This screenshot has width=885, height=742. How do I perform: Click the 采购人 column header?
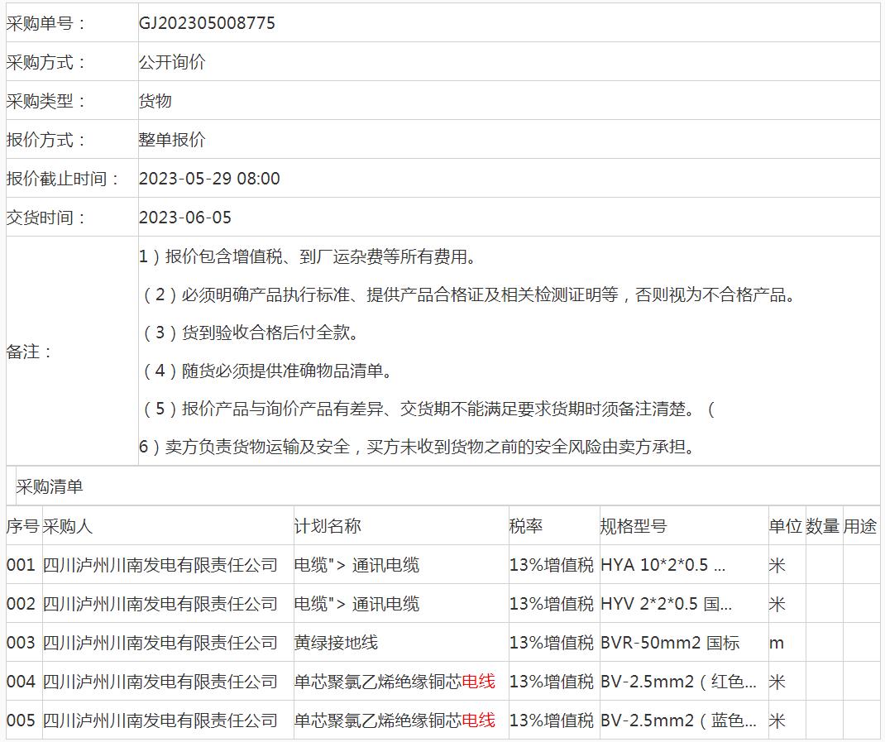(67, 526)
